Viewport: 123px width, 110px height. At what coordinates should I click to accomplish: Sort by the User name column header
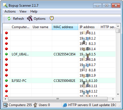(x=41, y=27)
